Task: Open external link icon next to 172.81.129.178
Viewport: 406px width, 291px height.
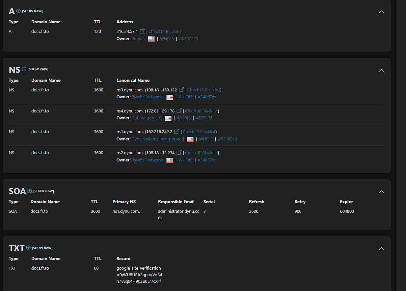Action: pos(179,110)
